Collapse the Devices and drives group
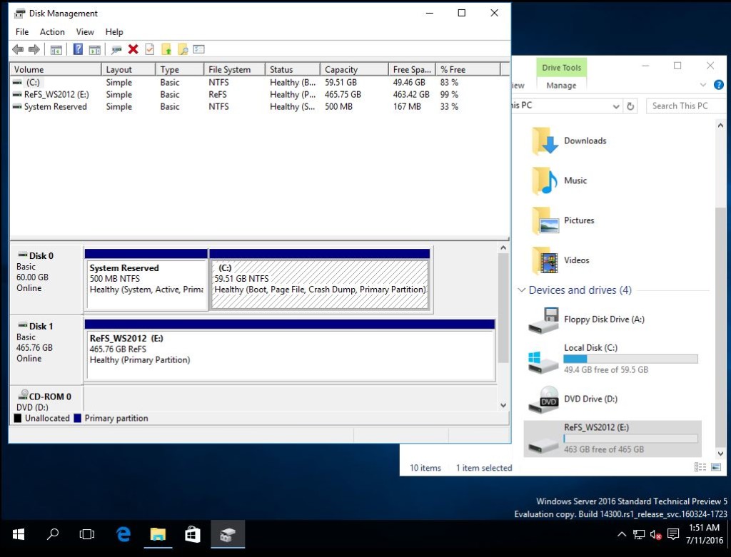 (521, 290)
